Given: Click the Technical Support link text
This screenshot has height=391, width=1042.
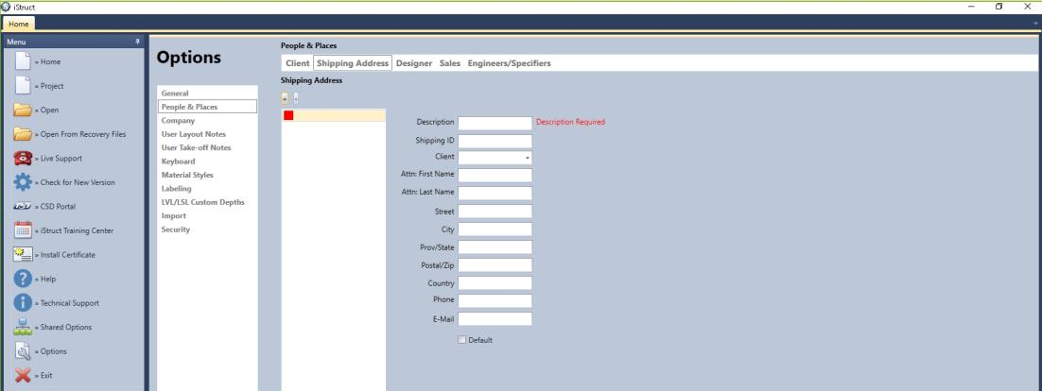Looking at the screenshot, I should click(70, 303).
